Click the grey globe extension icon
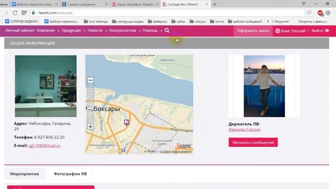The image size is (336, 189). [328, 13]
